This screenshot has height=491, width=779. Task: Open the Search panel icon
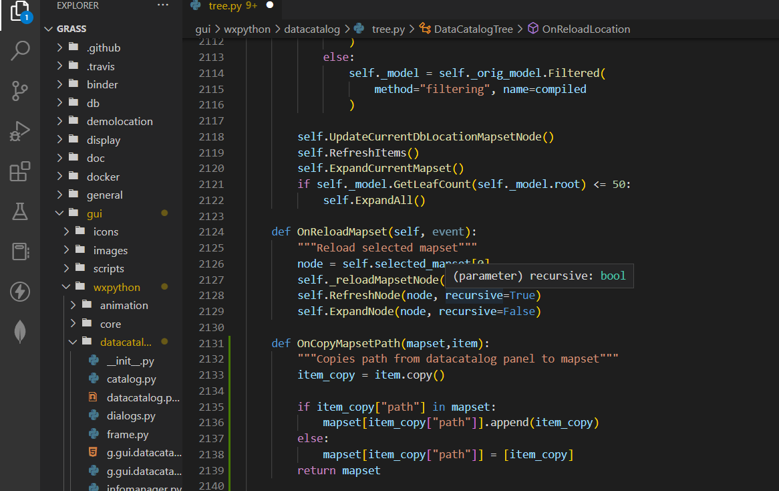(20, 50)
